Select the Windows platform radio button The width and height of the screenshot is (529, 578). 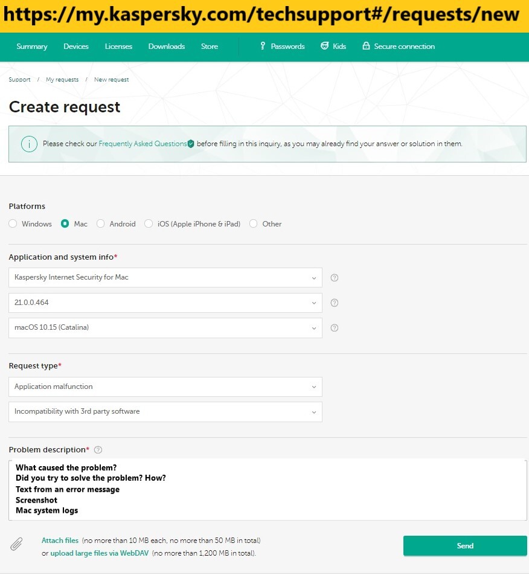[13, 223]
